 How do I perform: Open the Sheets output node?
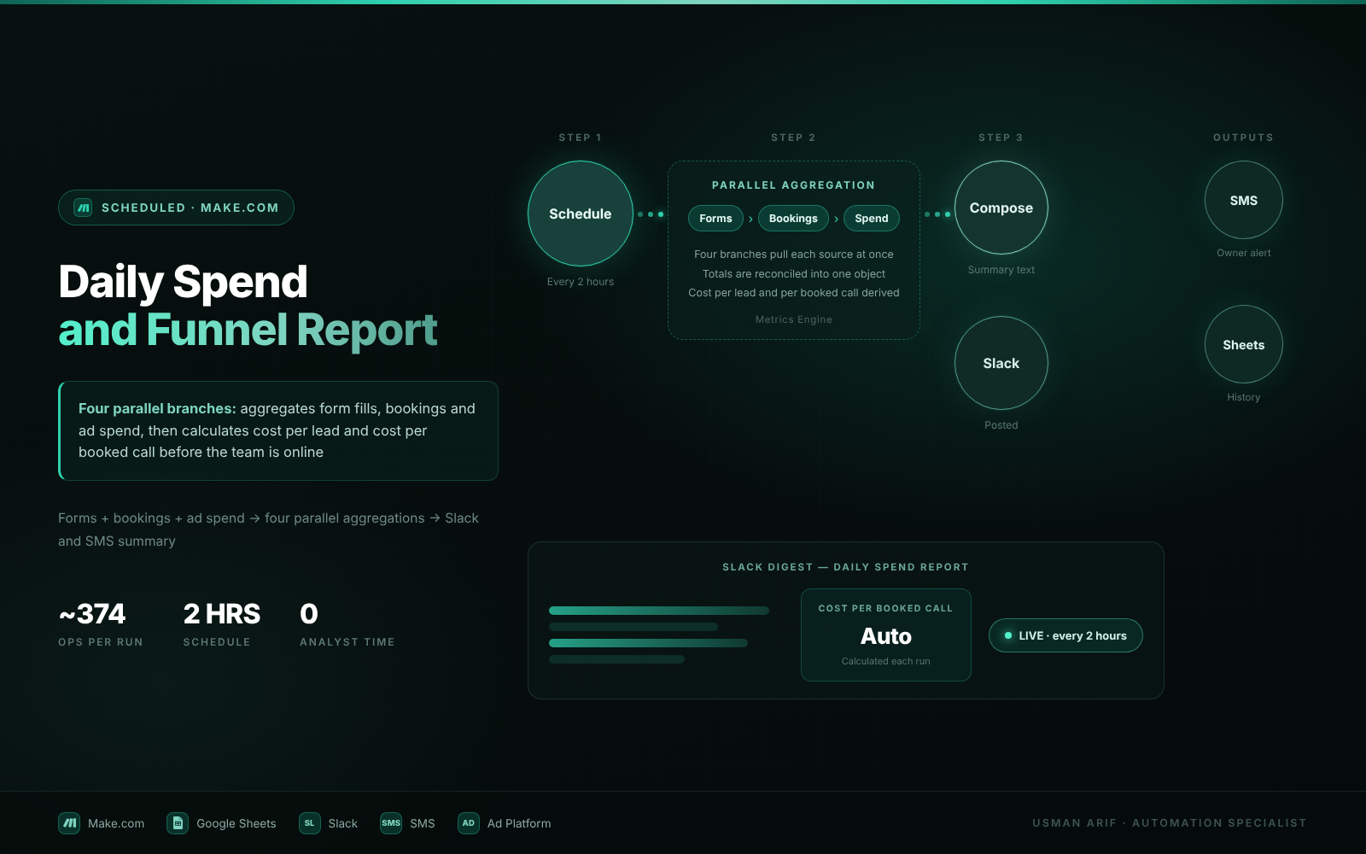coord(1244,344)
